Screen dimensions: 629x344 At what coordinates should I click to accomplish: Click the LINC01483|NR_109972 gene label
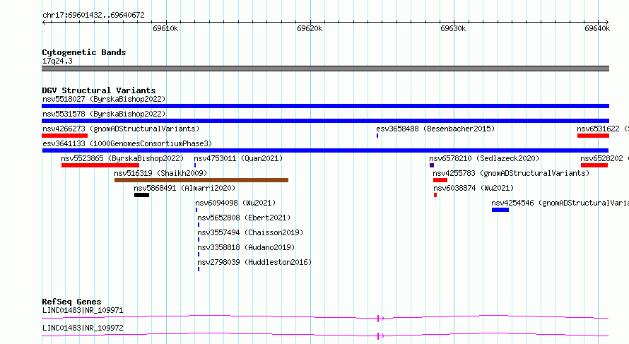tap(83, 328)
